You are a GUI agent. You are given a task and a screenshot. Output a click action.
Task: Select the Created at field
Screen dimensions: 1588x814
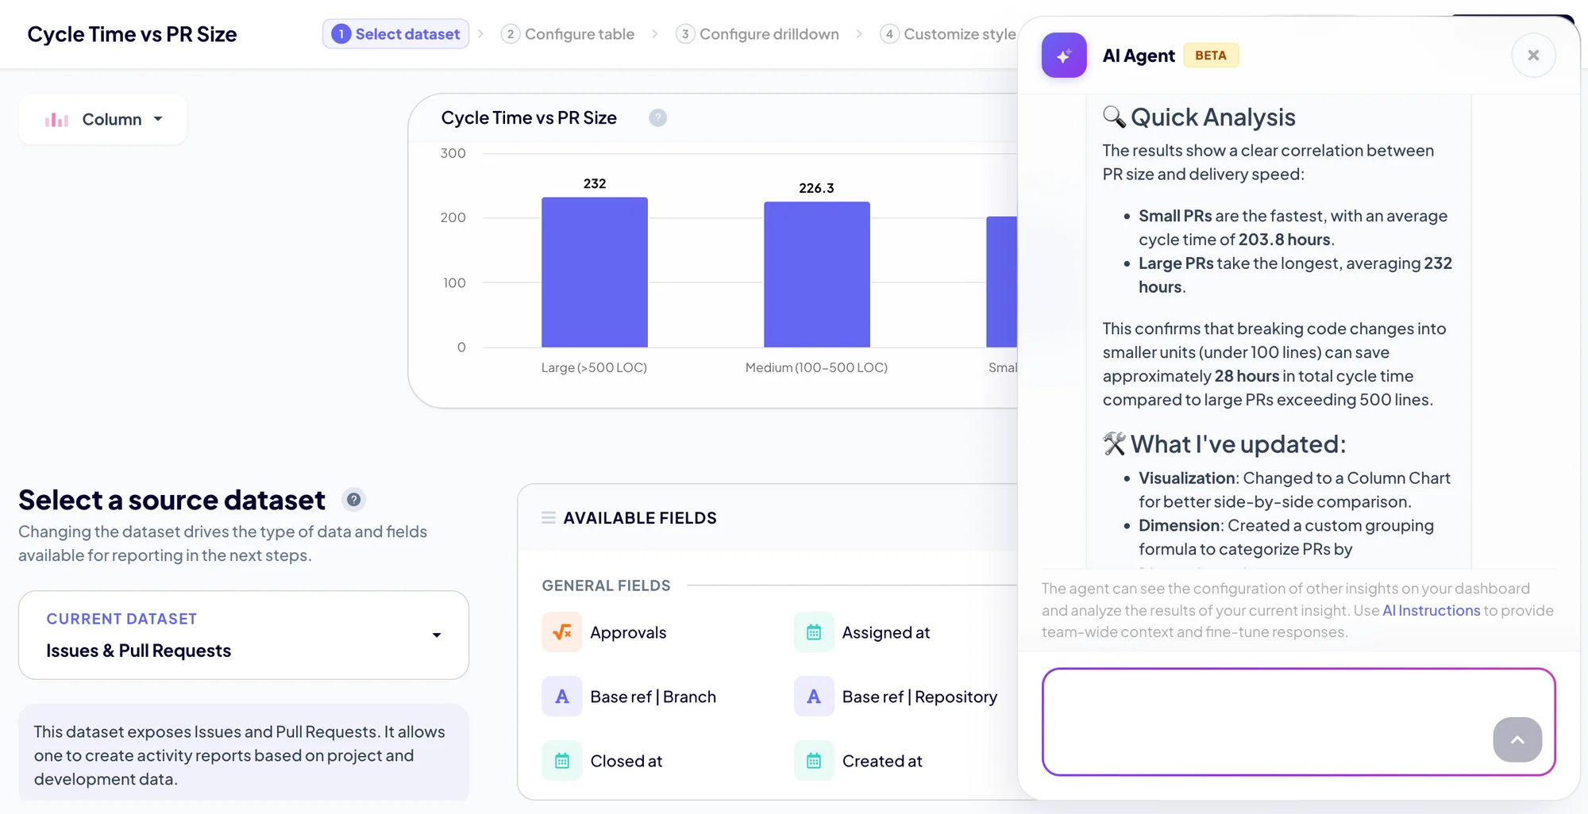pos(859,761)
